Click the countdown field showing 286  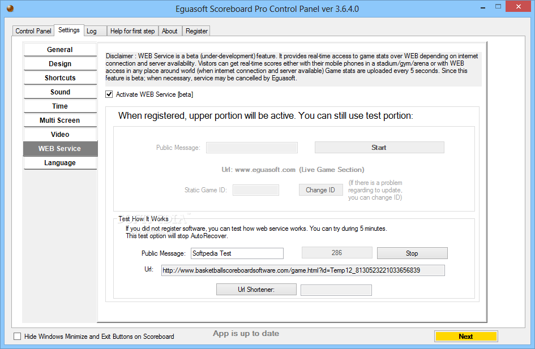pos(337,253)
